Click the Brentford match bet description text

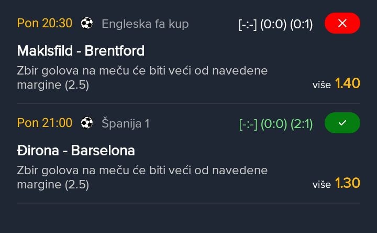coord(142,77)
